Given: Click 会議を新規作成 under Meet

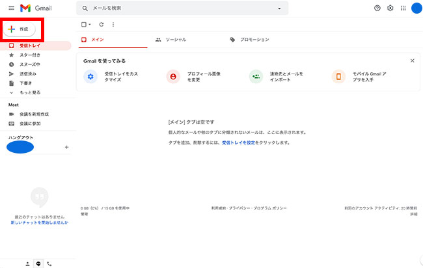Looking at the screenshot, I should click(36, 114).
